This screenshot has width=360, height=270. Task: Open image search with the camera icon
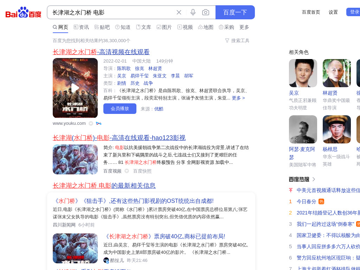pyautogui.click(x=205, y=12)
